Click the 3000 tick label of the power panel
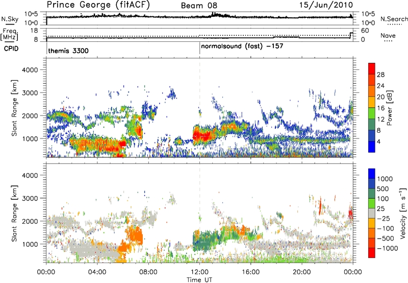This screenshot has width=408, height=283. 30,93
